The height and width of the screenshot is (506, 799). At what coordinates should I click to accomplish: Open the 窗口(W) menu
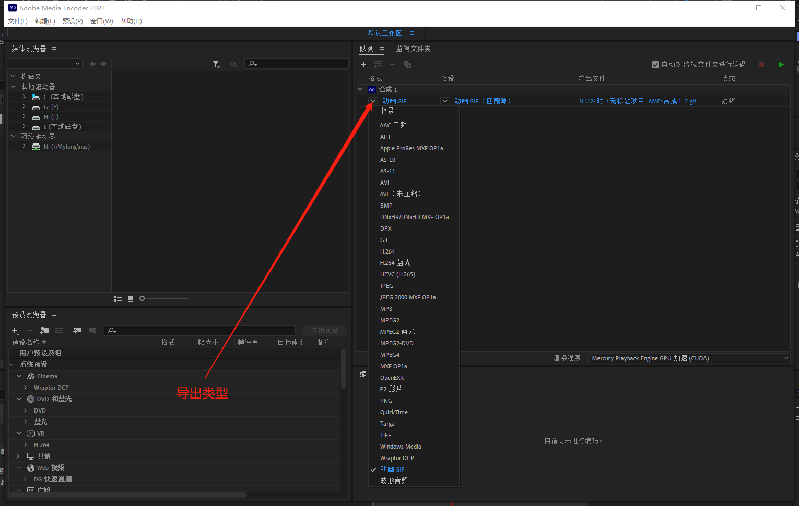[101, 21]
